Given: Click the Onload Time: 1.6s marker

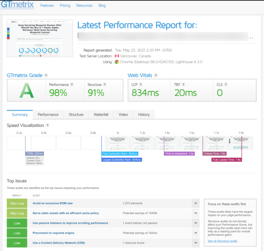Looking at the screenshot, I should click(x=214, y=154).
